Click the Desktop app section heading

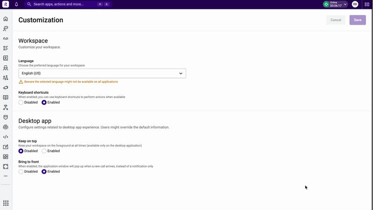35,121
